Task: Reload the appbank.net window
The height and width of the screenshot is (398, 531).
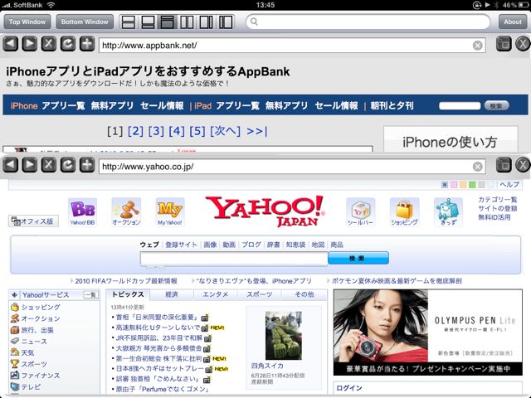Action: tap(68, 44)
